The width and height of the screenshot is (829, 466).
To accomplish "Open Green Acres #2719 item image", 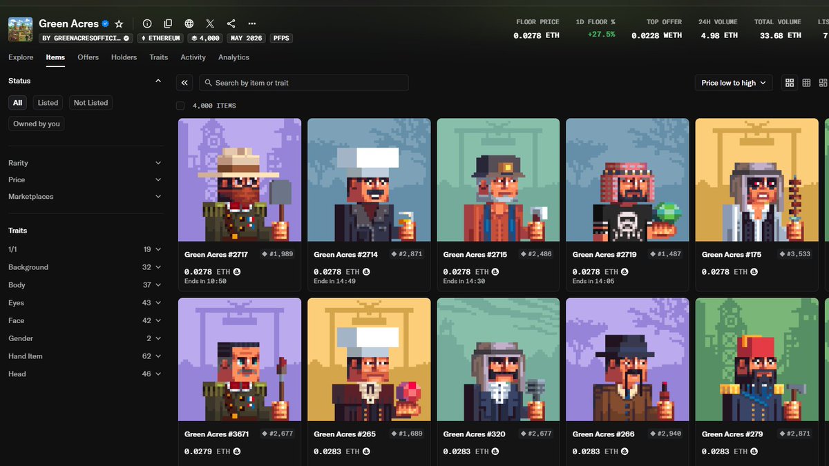I will [x=627, y=180].
